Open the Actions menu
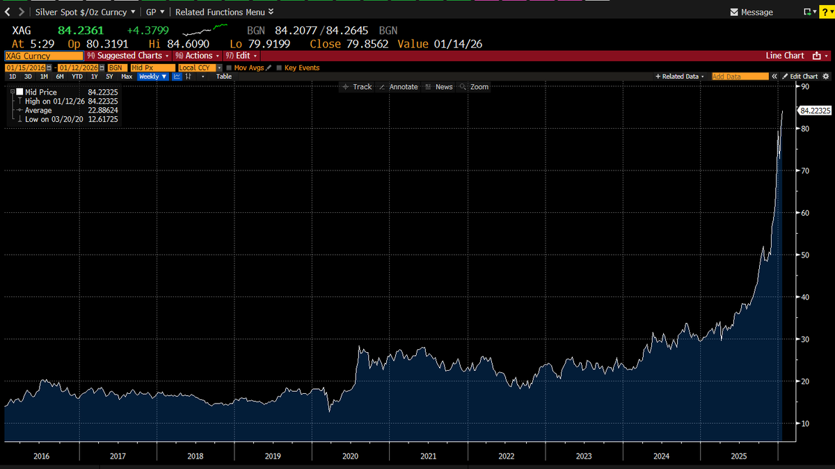 click(x=197, y=56)
